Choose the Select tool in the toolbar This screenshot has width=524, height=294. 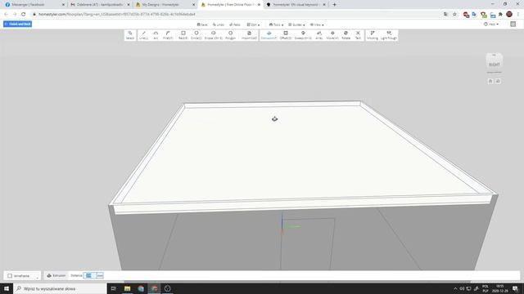coord(130,35)
